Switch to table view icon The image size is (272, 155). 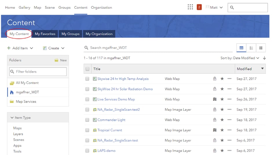pos(241,48)
